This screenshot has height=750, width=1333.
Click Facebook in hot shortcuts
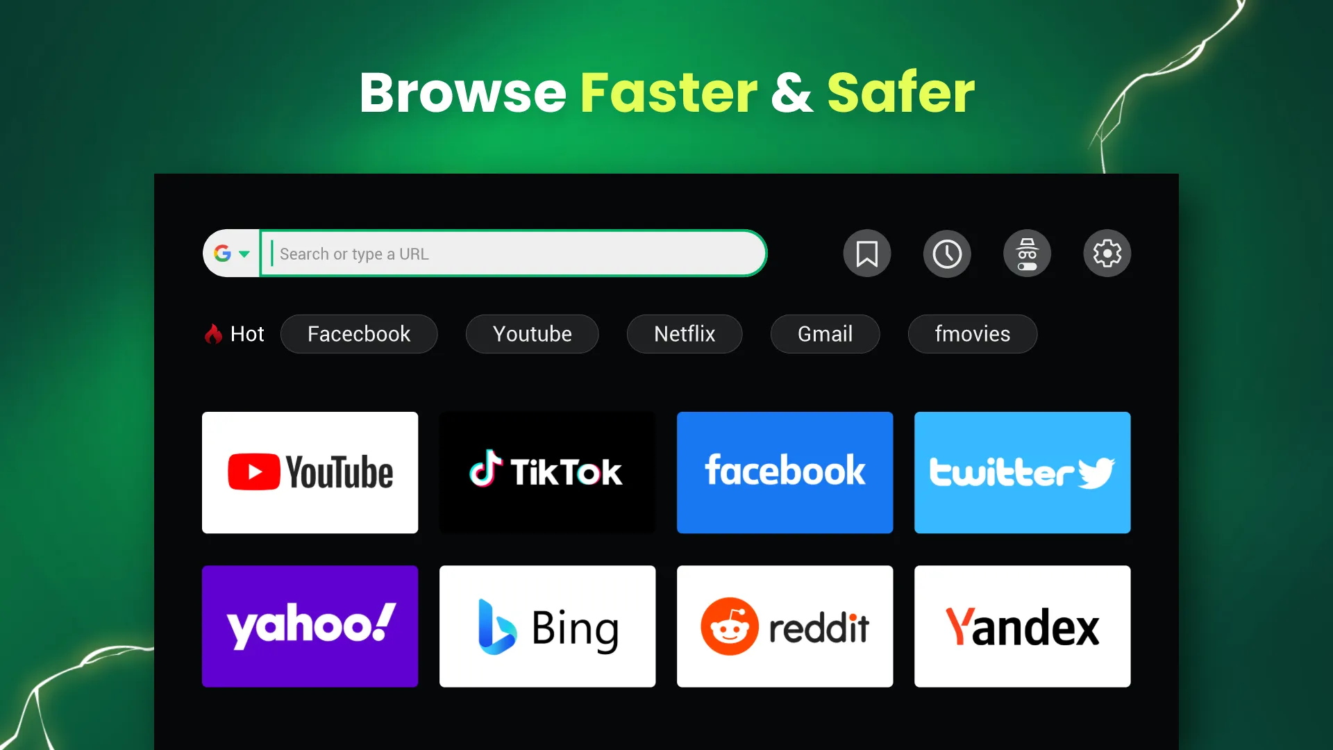[359, 333]
